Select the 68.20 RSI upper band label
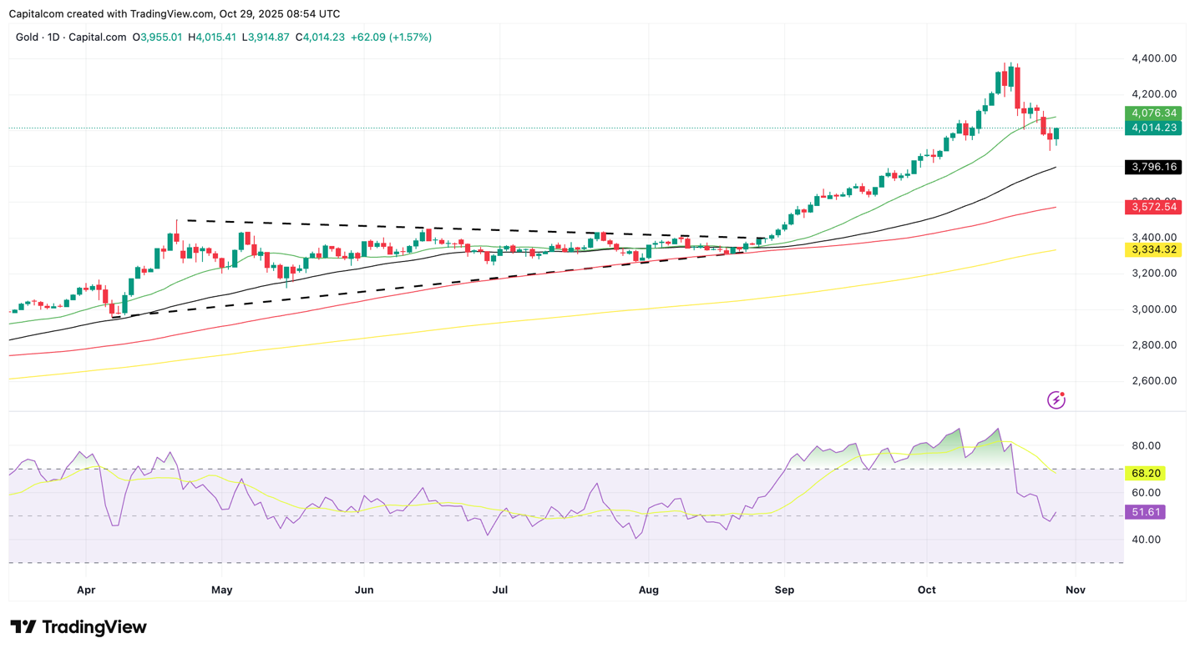 coord(1147,473)
